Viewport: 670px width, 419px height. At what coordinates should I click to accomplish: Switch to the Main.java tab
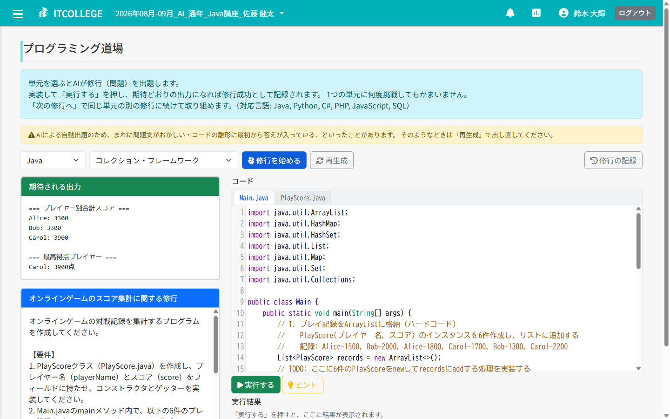coord(254,198)
